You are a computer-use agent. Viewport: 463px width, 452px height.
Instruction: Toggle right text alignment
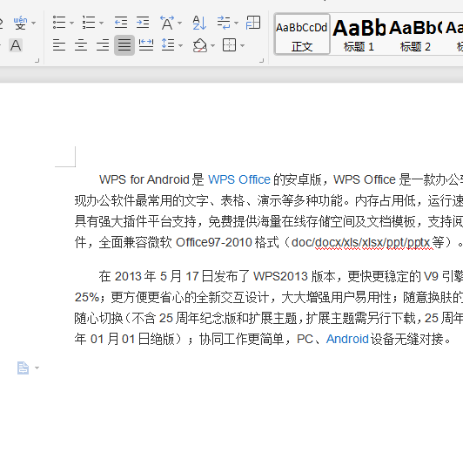click(x=103, y=45)
